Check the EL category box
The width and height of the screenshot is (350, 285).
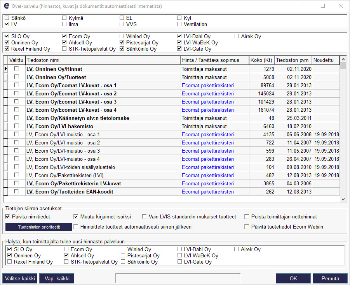[x=122, y=18]
